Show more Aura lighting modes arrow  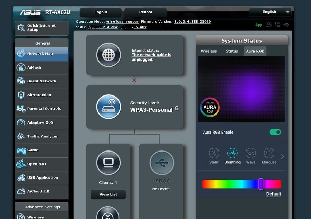[x=282, y=156]
